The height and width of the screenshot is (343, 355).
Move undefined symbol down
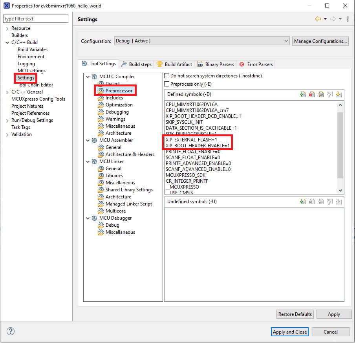339,202
